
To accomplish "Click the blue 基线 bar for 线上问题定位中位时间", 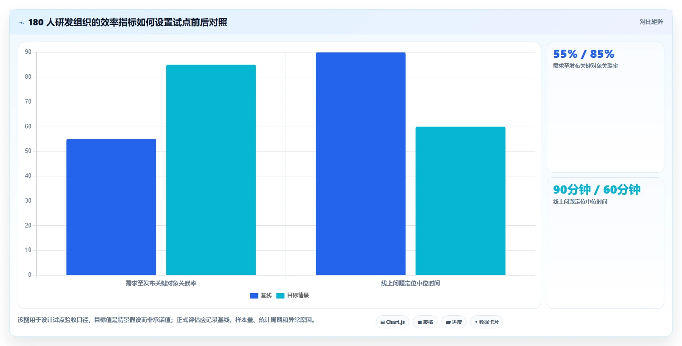I will point(361,164).
